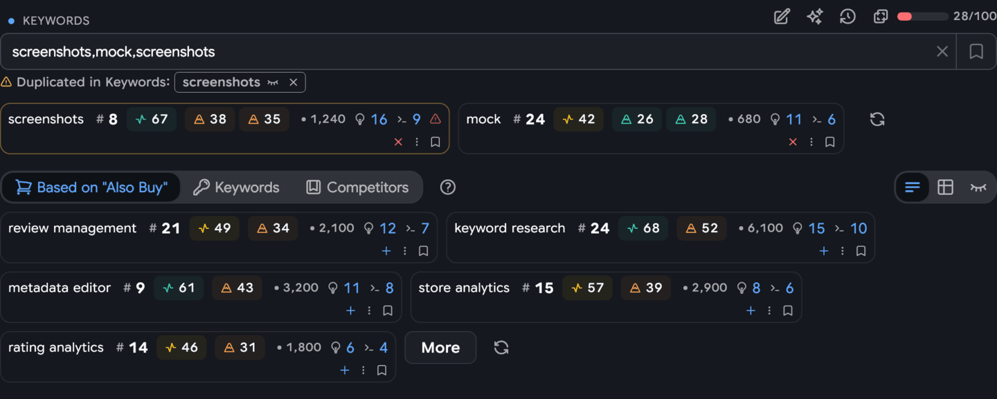Click difficulty badge 31 on rating analytics
The image size is (997, 399).
click(240, 347)
